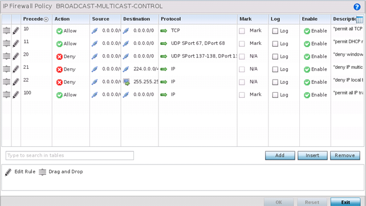Click pencil icon for precedence 21 rule
This screenshot has height=206, width=366.
click(x=16, y=69)
